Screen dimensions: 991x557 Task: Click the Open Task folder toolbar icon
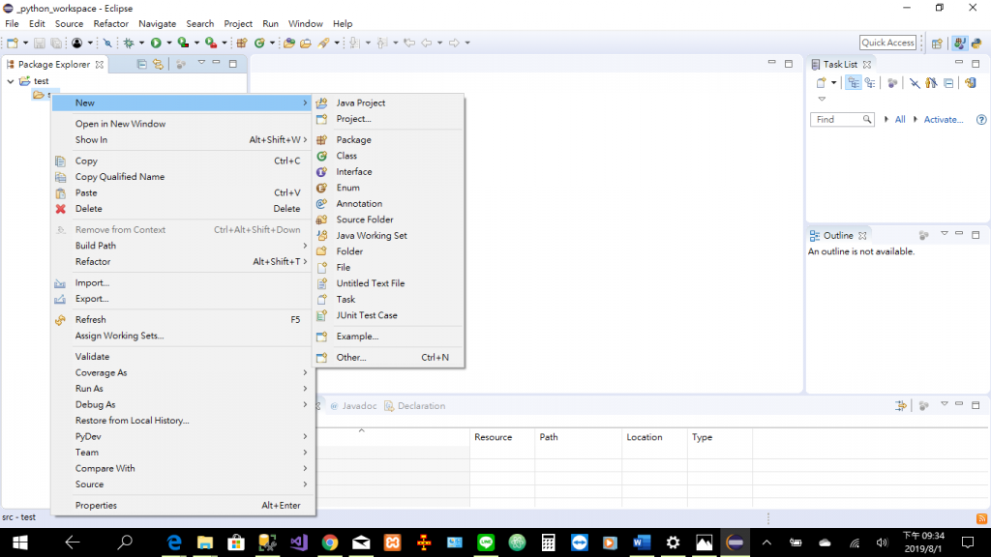(305, 43)
